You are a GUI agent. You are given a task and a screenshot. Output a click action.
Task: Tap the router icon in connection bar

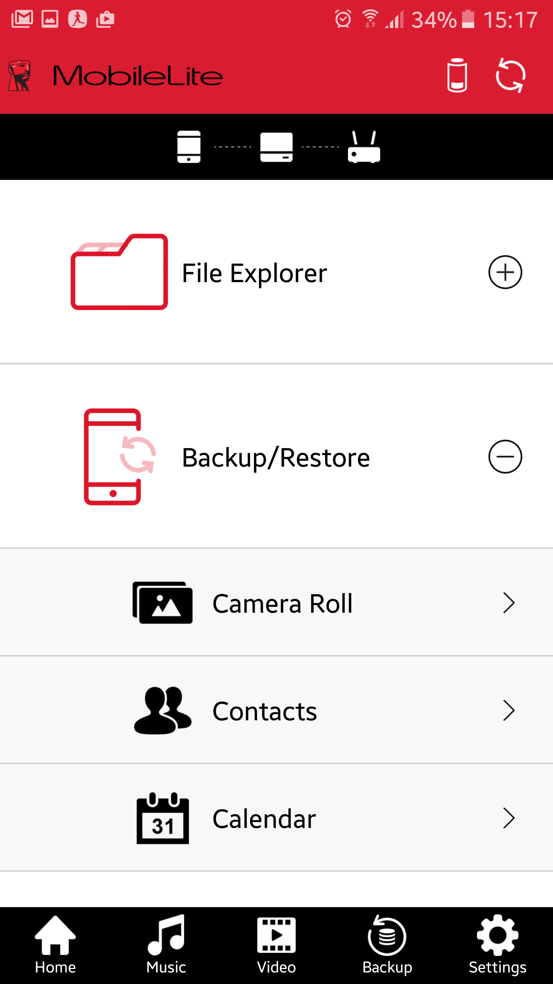coord(364,147)
